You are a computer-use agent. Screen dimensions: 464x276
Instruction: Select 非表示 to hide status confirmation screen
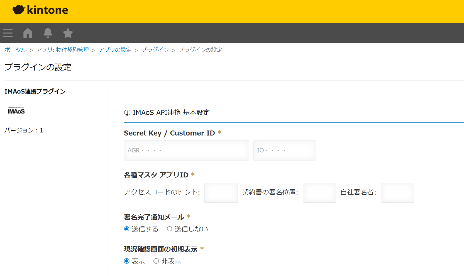click(156, 261)
